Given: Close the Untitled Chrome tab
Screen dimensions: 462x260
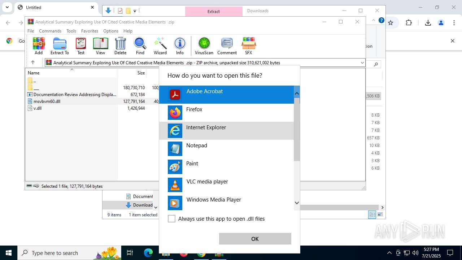Looking at the screenshot, I should (x=92, y=7).
